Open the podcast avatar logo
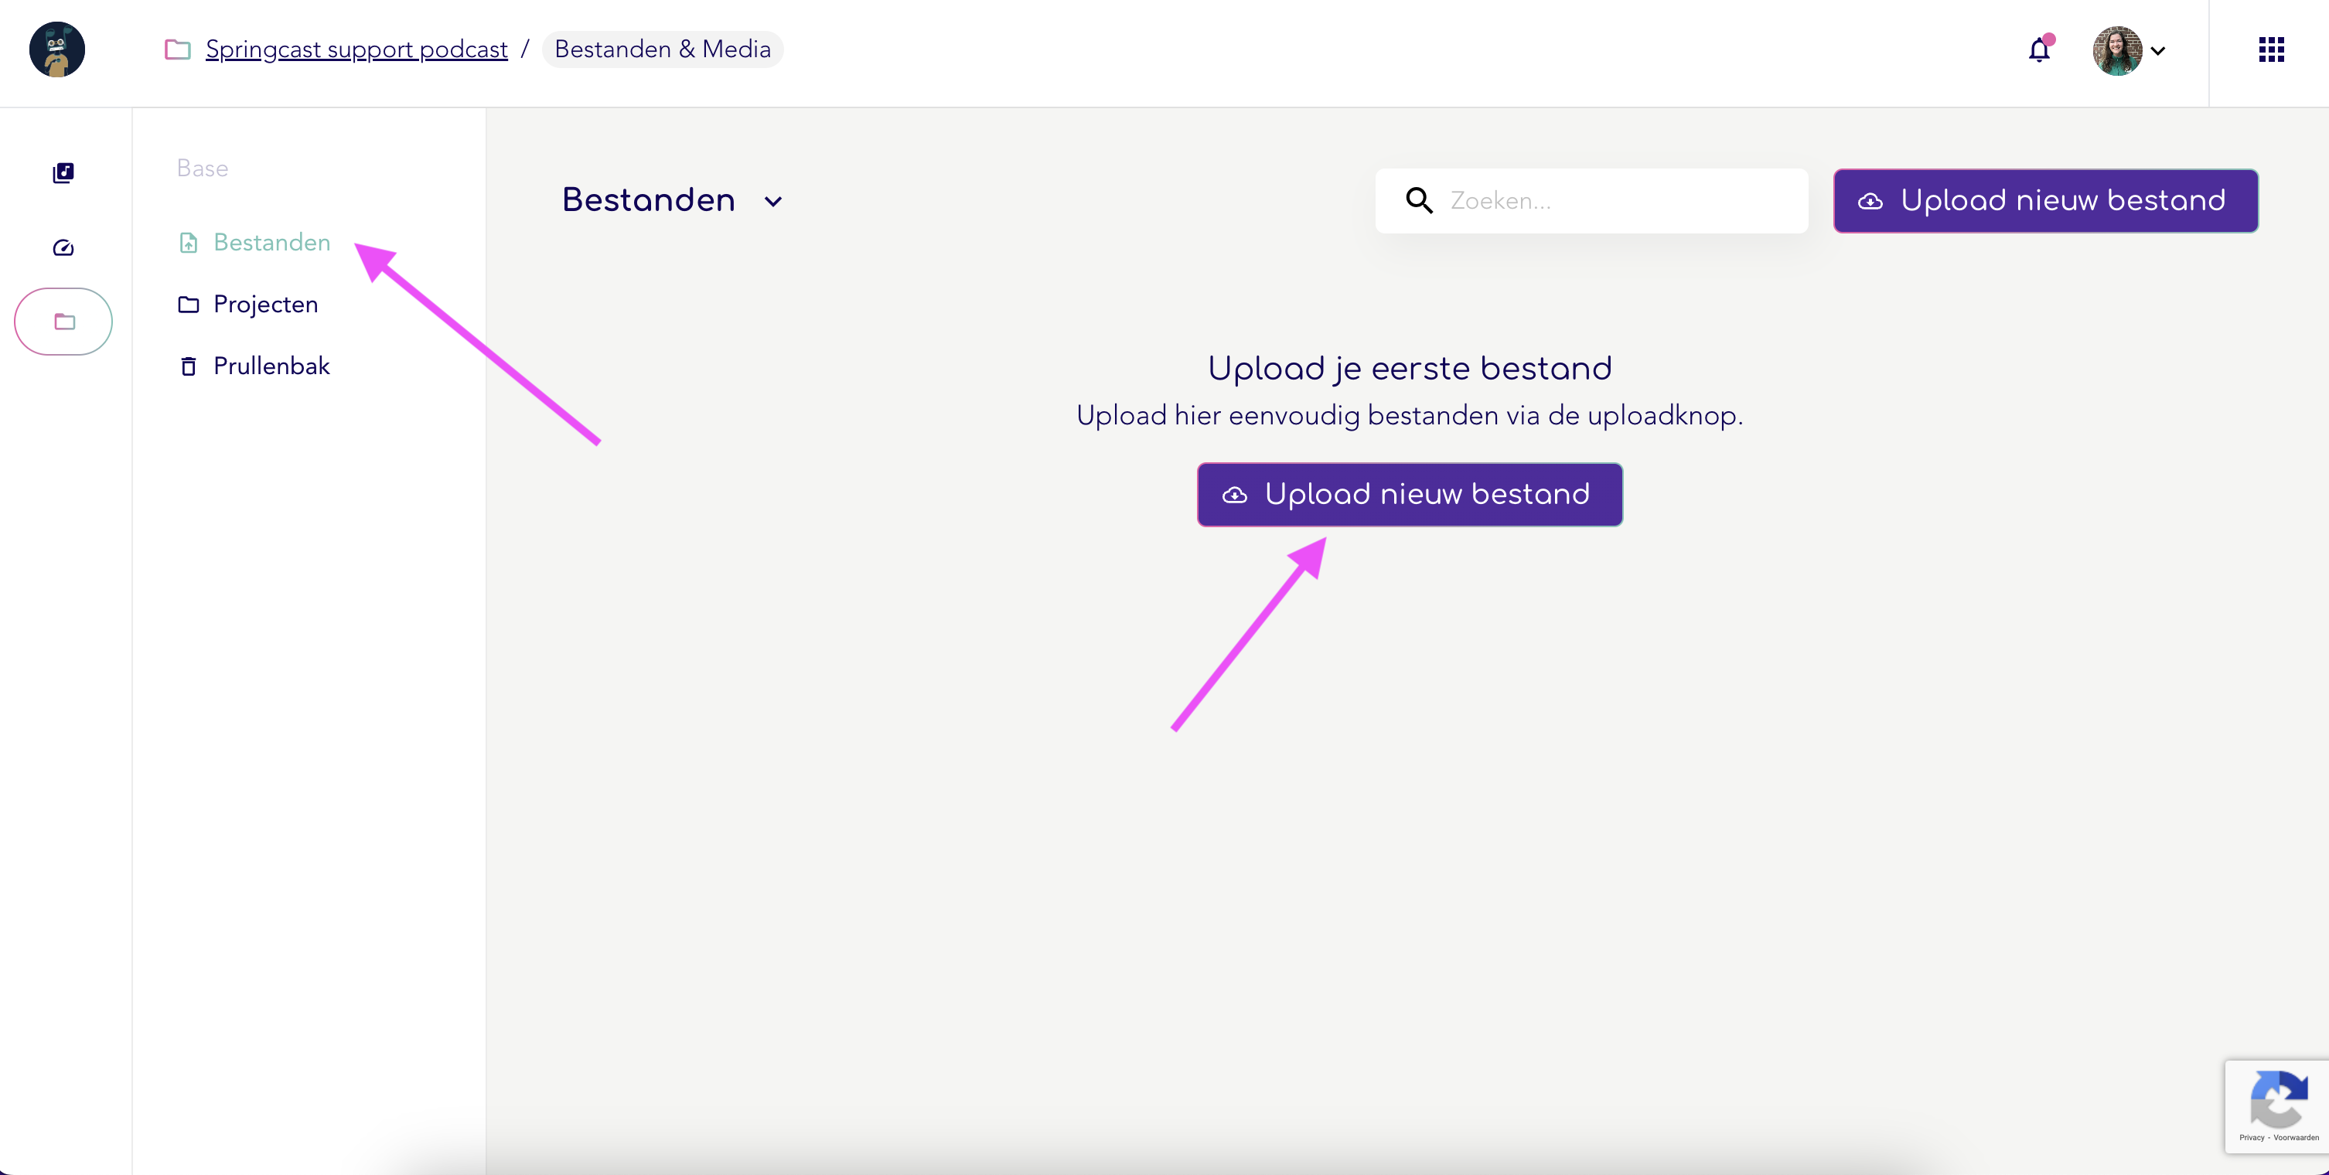Screen dimensions: 2329x1175 click(x=57, y=49)
